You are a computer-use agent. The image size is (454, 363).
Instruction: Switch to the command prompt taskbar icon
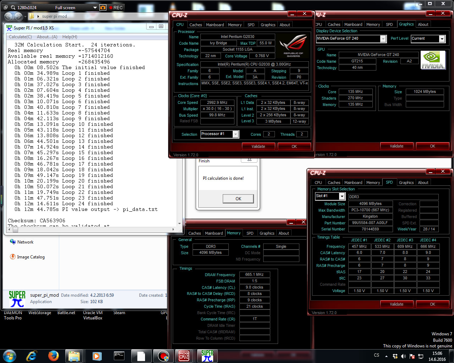[x=120, y=356]
